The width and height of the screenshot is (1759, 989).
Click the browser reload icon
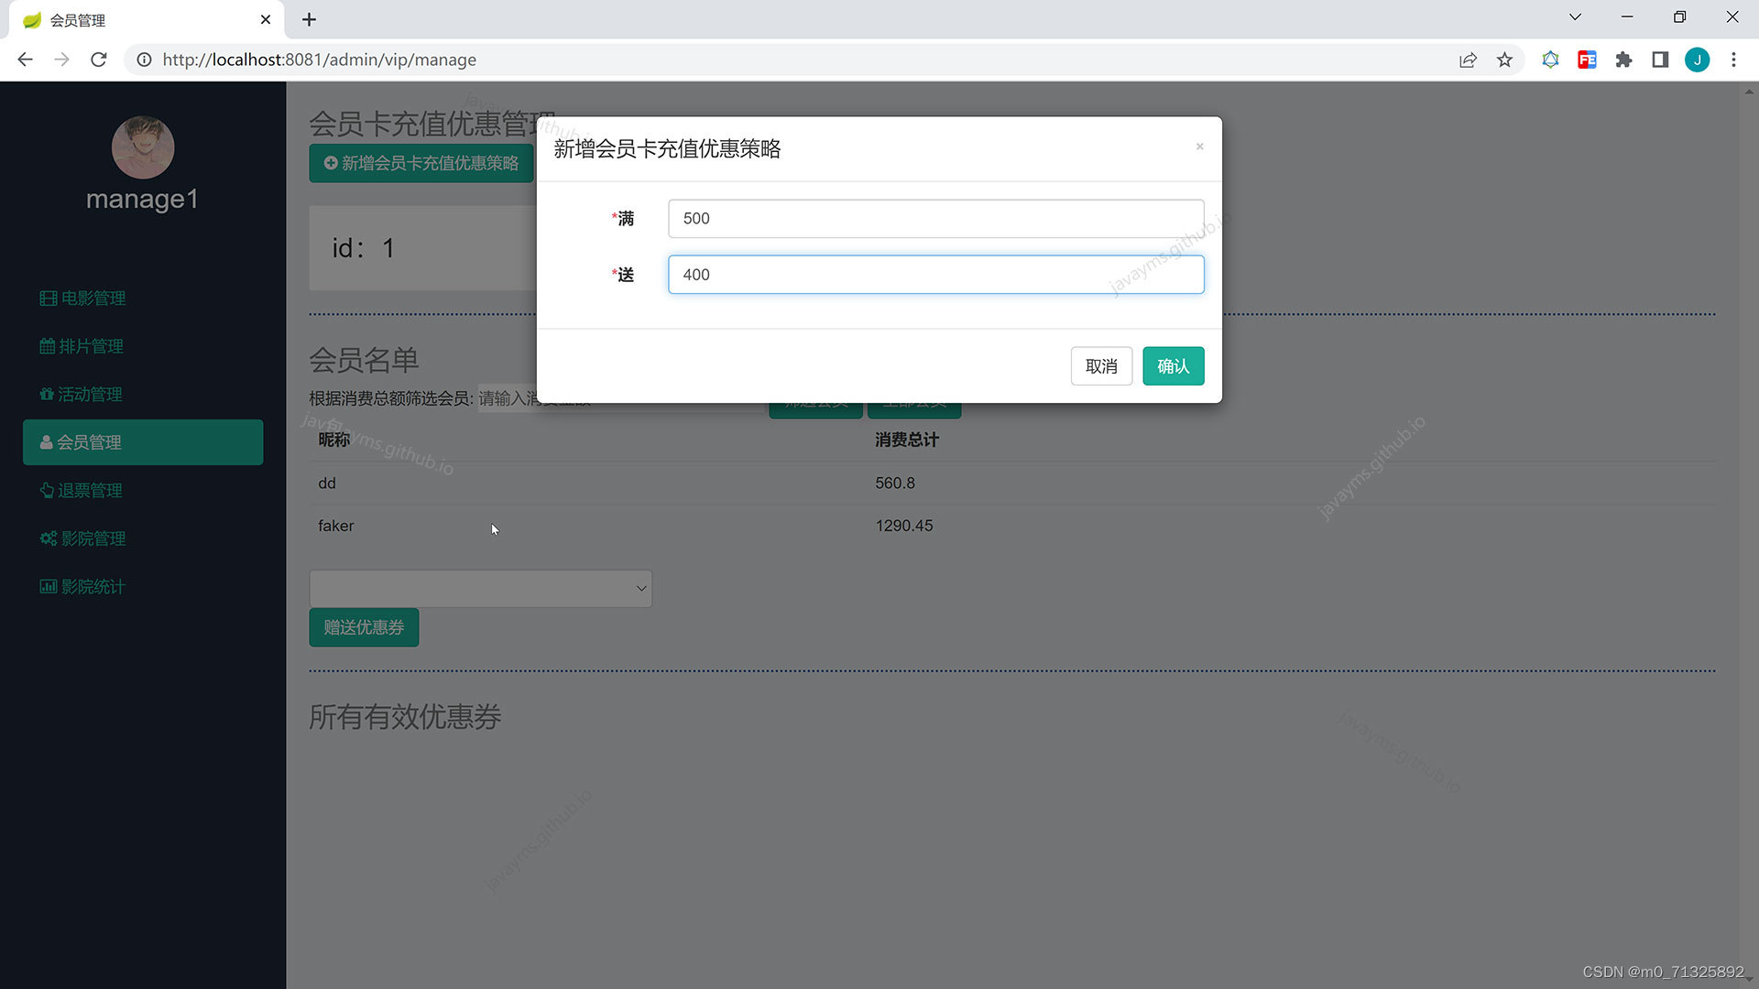click(x=99, y=60)
